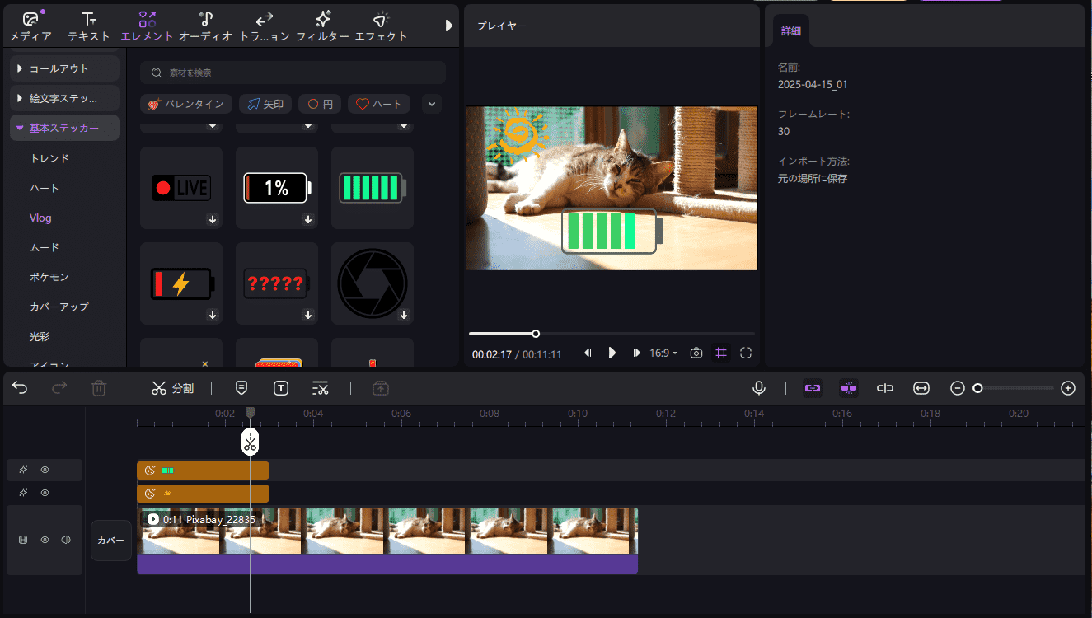Toggle grid overlay in the player

pos(720,353)
